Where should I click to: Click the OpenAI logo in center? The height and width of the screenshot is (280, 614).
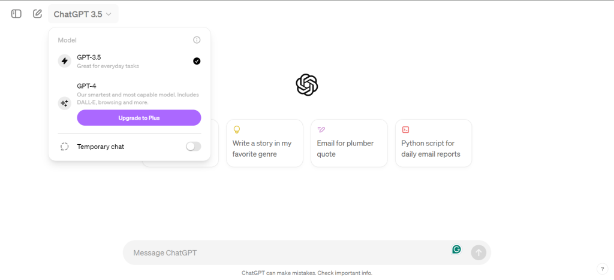point(307,85)
